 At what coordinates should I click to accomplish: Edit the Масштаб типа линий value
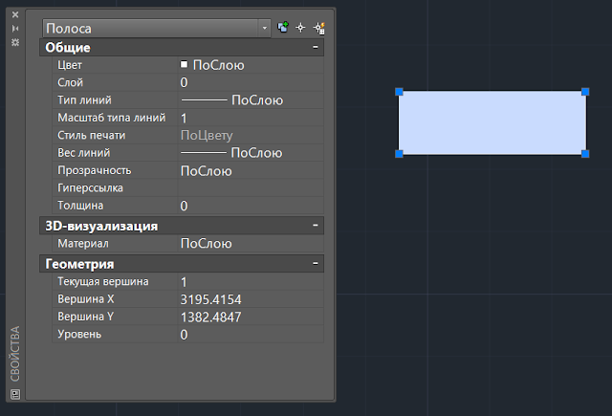(x=251, y=118)
